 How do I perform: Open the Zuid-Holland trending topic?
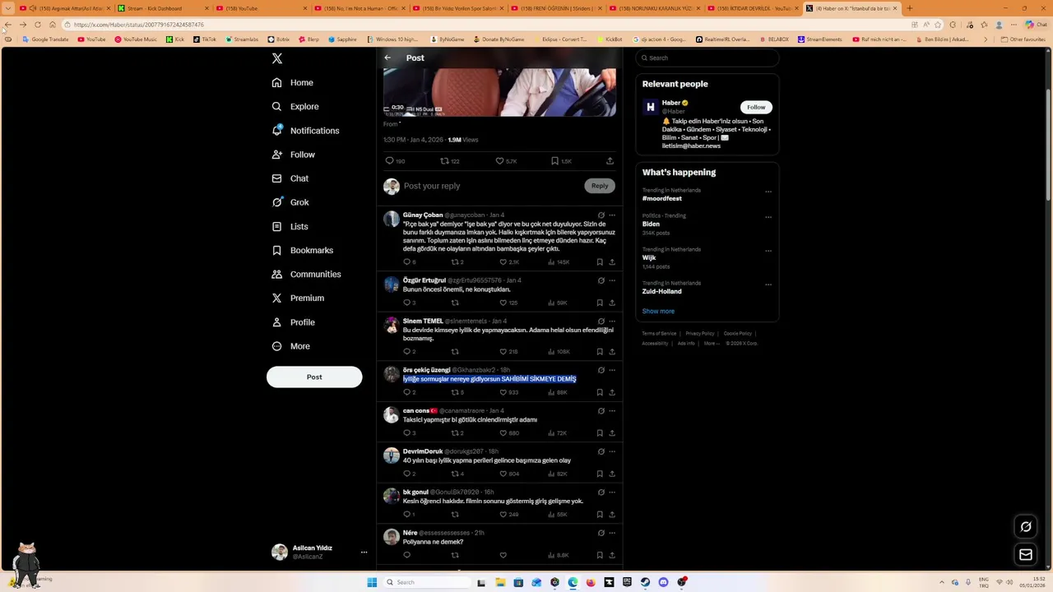662,291
